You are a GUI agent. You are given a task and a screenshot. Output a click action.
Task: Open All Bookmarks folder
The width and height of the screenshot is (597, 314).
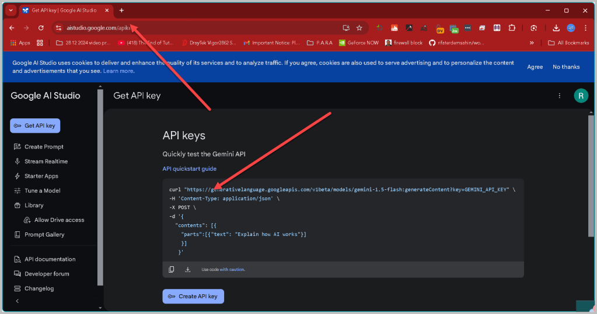click(568, 43)
